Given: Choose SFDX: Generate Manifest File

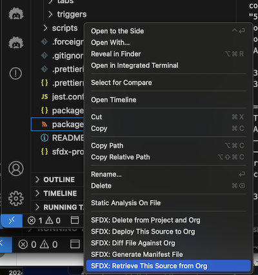Looking at the screenshot, I should click(x=168, y=254).
